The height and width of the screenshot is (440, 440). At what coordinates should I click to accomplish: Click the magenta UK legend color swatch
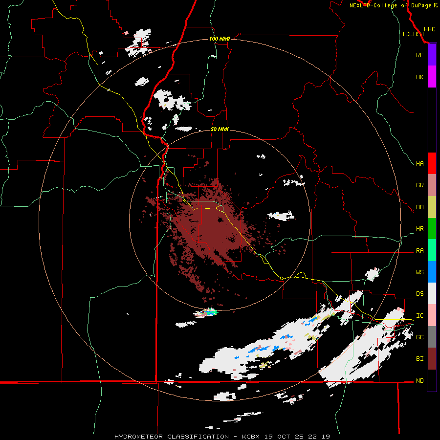[x=432, y=77]
